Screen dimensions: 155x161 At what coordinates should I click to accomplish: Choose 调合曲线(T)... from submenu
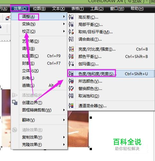point(111,39)
